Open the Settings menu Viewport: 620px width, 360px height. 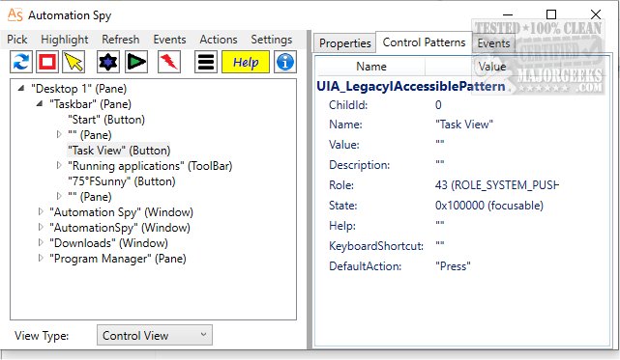[x=272, y=40]
